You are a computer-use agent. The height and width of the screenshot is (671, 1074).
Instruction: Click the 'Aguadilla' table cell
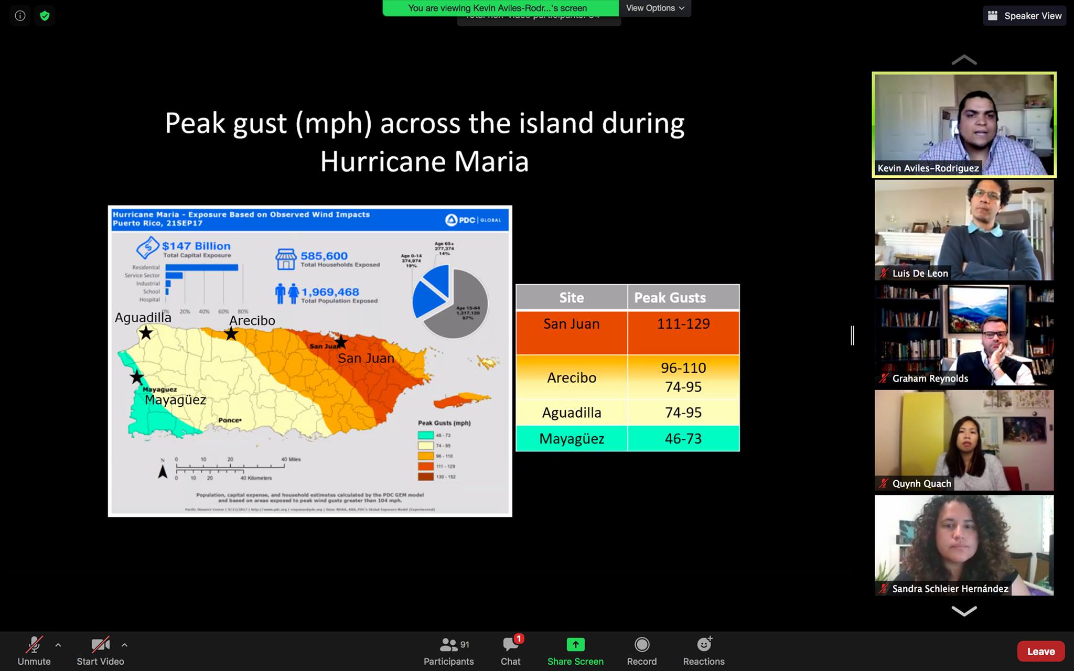572,413
